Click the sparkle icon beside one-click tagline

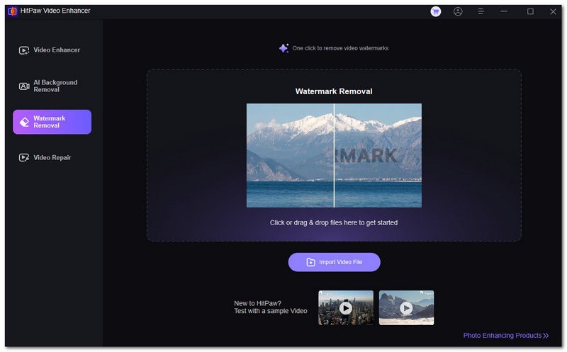pos(283,48)
